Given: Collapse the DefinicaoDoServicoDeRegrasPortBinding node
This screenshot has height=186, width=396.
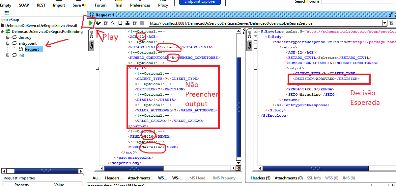Looking at the screenshot, I should 2,32.
